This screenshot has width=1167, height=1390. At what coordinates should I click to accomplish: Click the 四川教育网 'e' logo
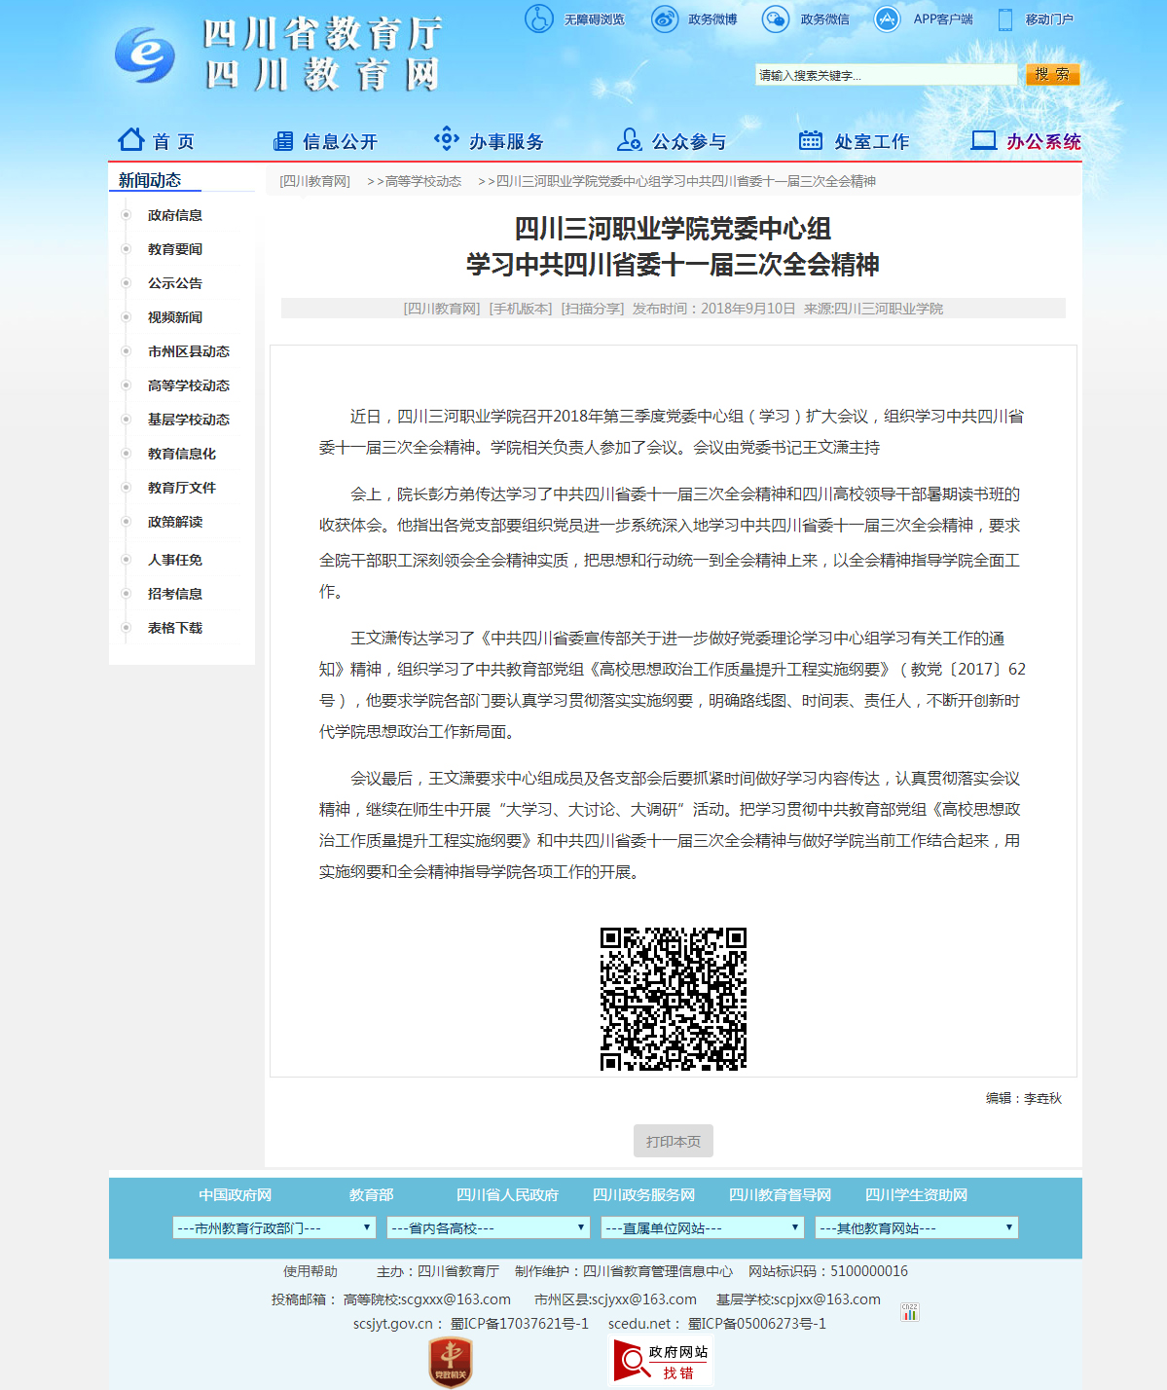coord(145,55)
